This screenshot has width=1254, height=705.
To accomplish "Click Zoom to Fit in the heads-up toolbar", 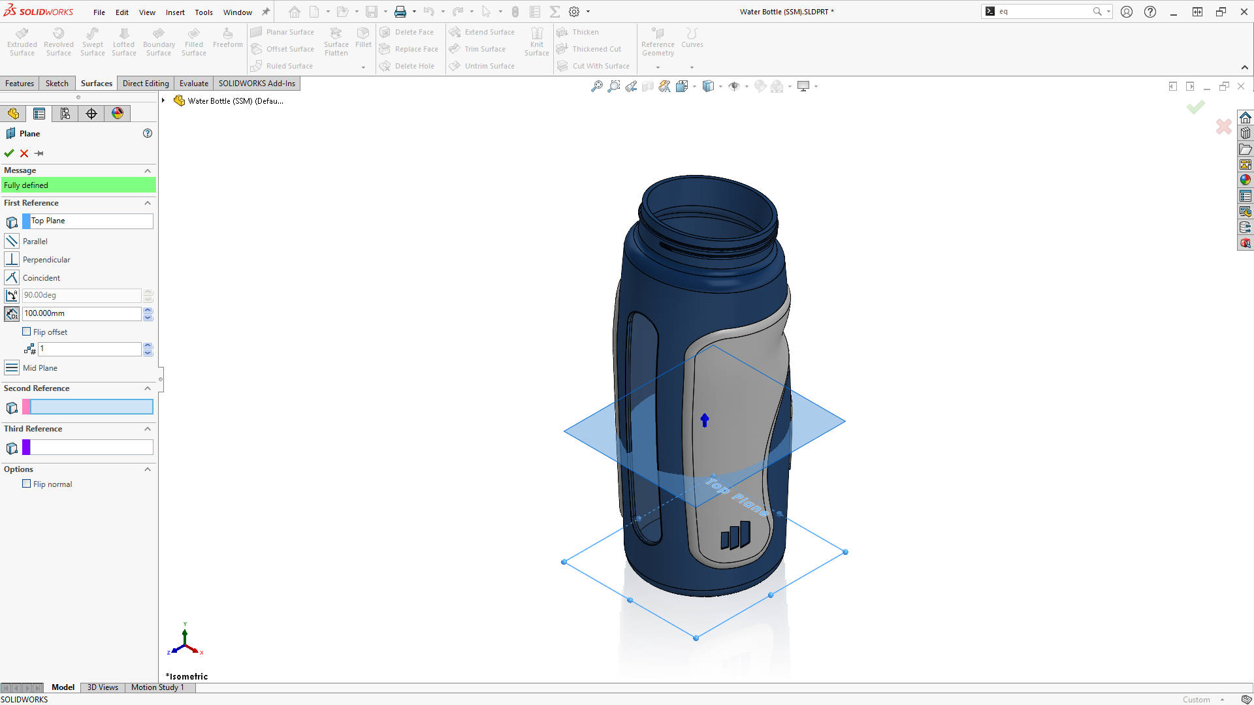I will pos(596,86).
